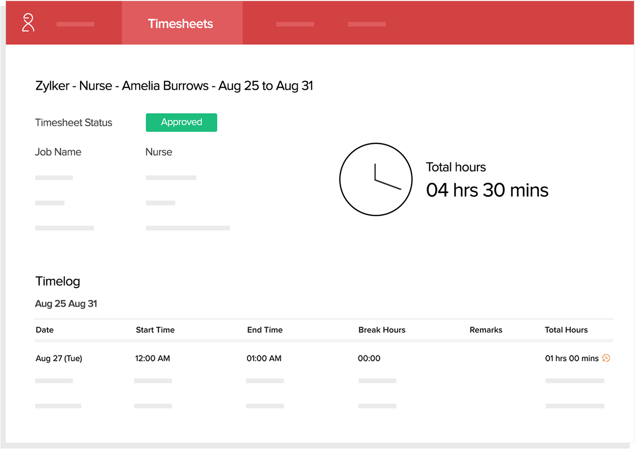Viewport: 635px width, 449px height.
Task: Click the 12:00 AM start time cell
Action: [x=153, y=358]
